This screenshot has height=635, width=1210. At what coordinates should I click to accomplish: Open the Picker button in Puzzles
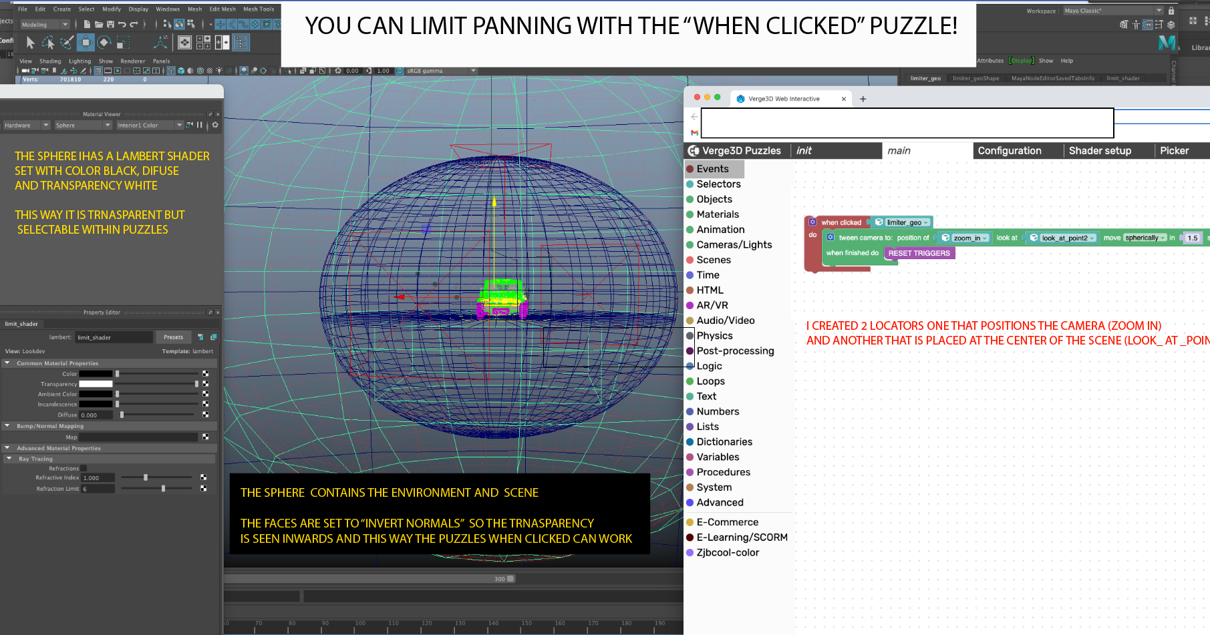pos(1174,151)
